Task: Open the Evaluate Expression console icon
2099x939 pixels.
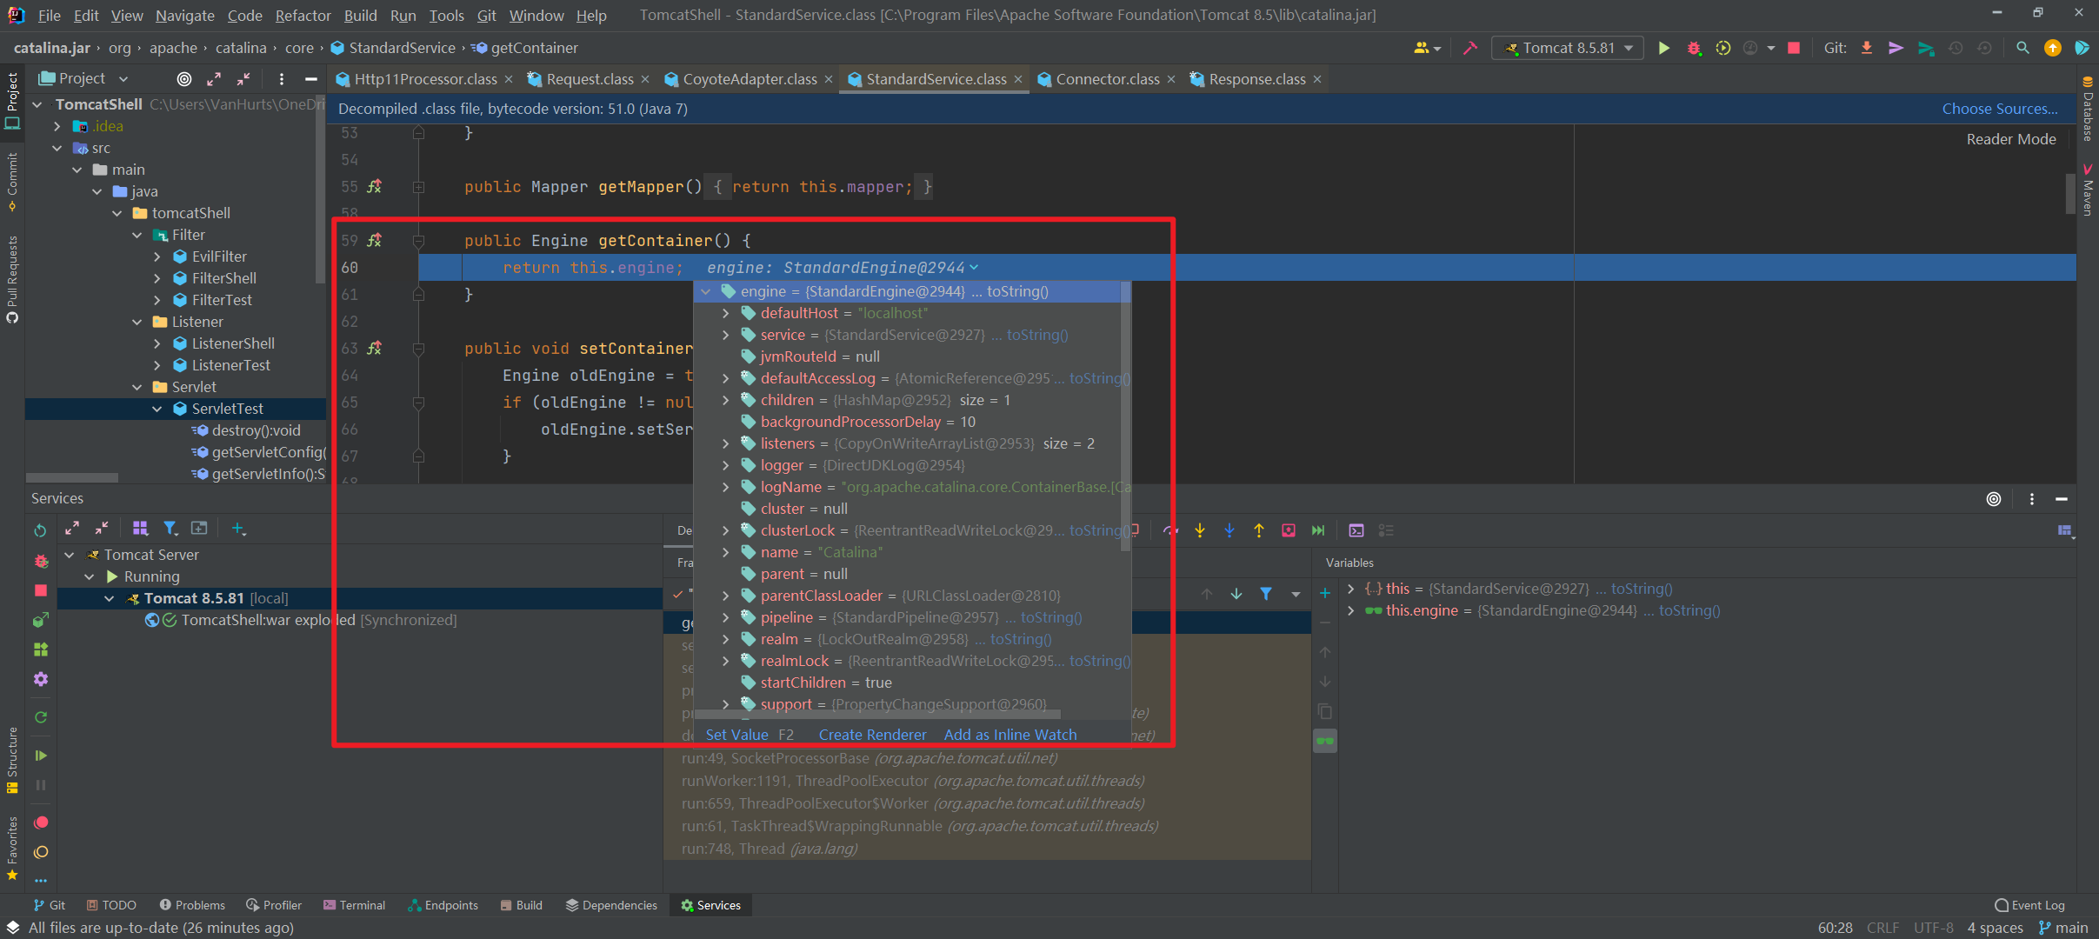Action: (x=1356, y=530)
